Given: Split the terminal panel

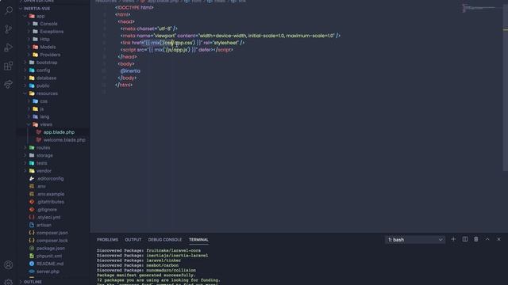Looking at the screenshot, I should 464,239.
